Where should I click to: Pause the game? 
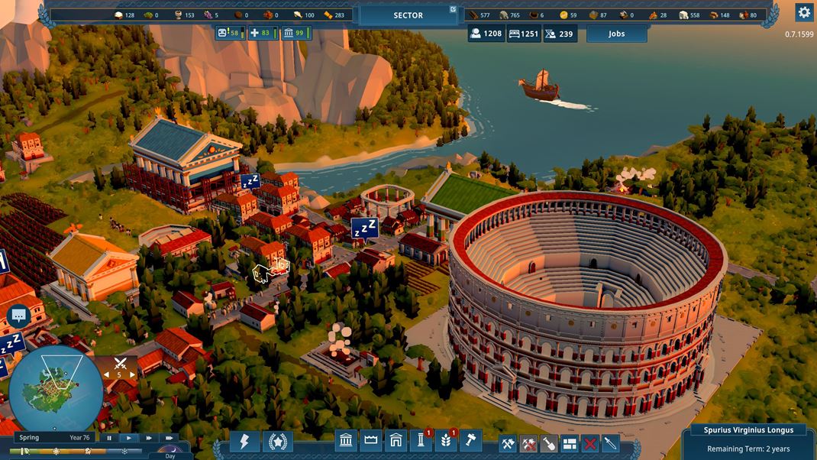coord(109,438)
